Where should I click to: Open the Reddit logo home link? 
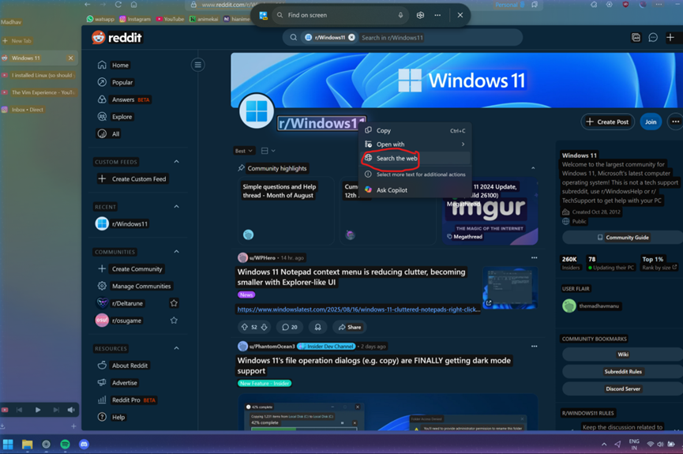[117, 38]
